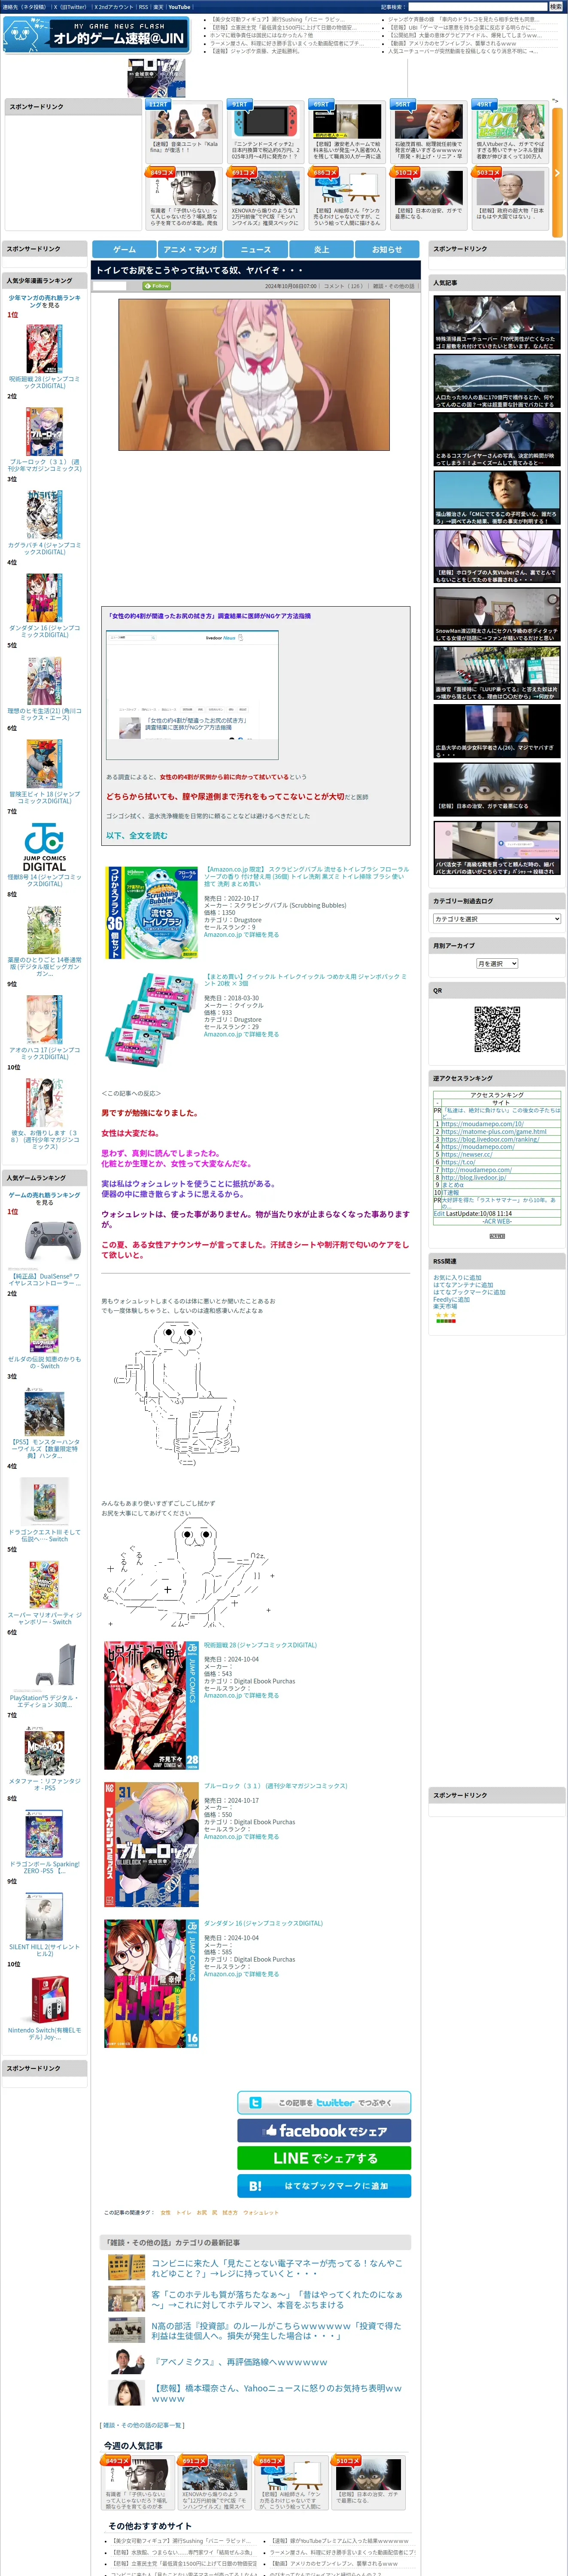Click the 2ndアカウント link in top bar

(115, 7)
